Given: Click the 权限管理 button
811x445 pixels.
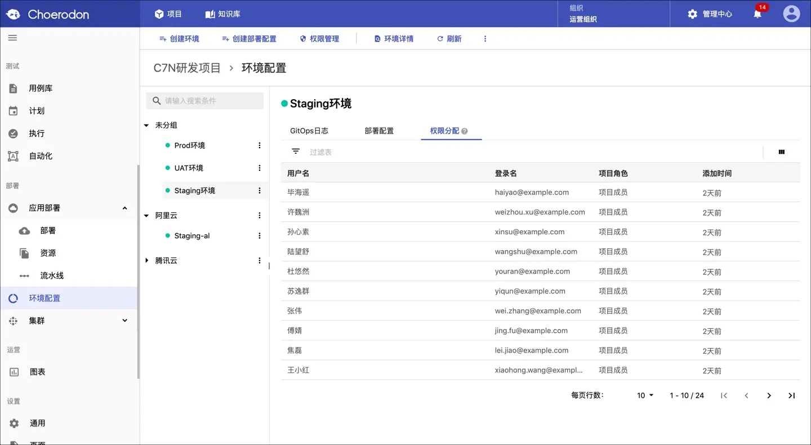Looking at the screenshot, I should (x=319, y=39).
